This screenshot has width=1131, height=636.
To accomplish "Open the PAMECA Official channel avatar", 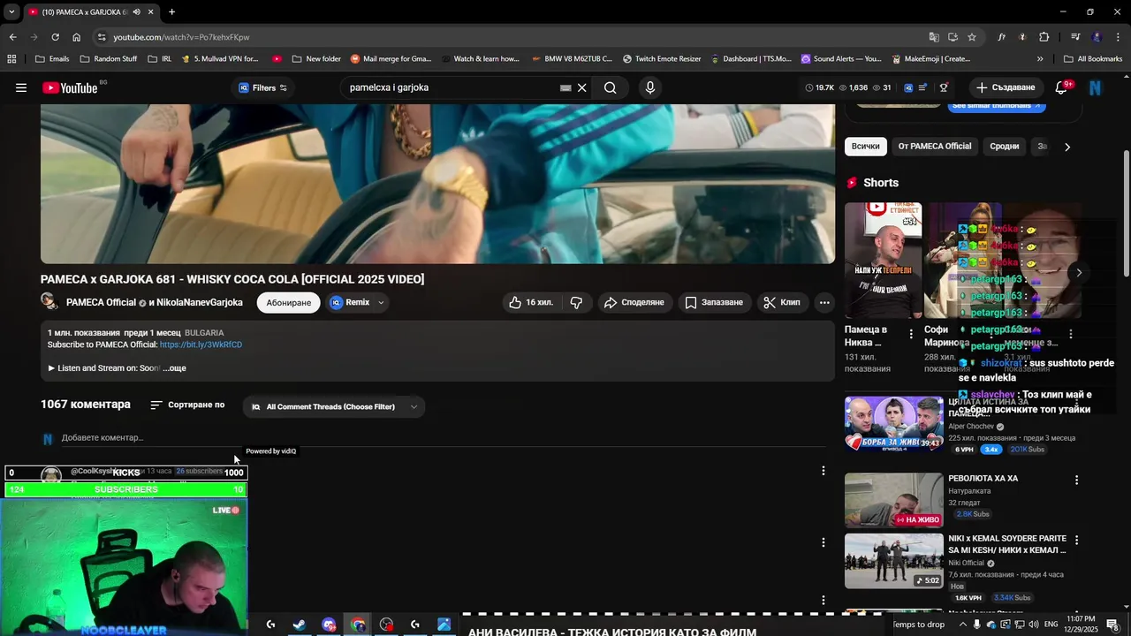I will click(49, 301).
